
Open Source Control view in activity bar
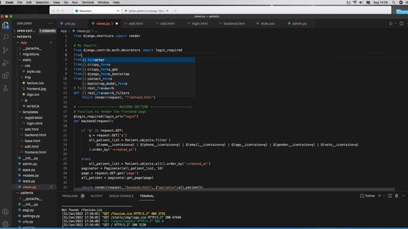click(x=6, y=50)
